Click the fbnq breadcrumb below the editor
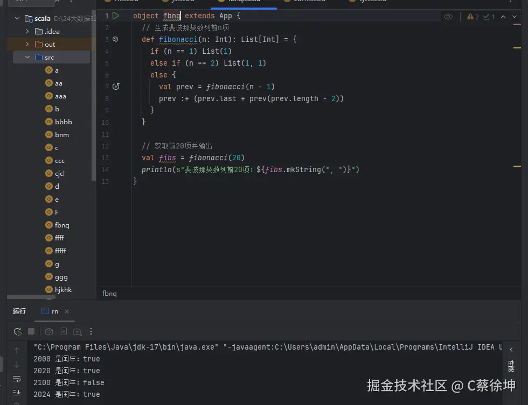This screenshot has height=405, width=528. tap(109, 293)
